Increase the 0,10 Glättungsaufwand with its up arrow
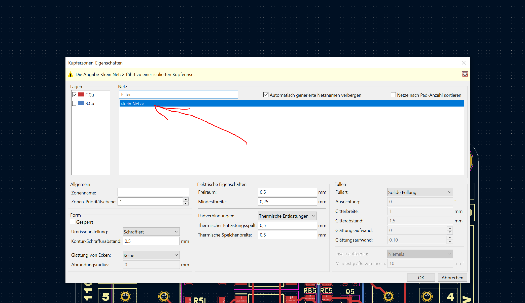This screenshot has height=303, width=525. pyautogui.click(x=450, y=238)
